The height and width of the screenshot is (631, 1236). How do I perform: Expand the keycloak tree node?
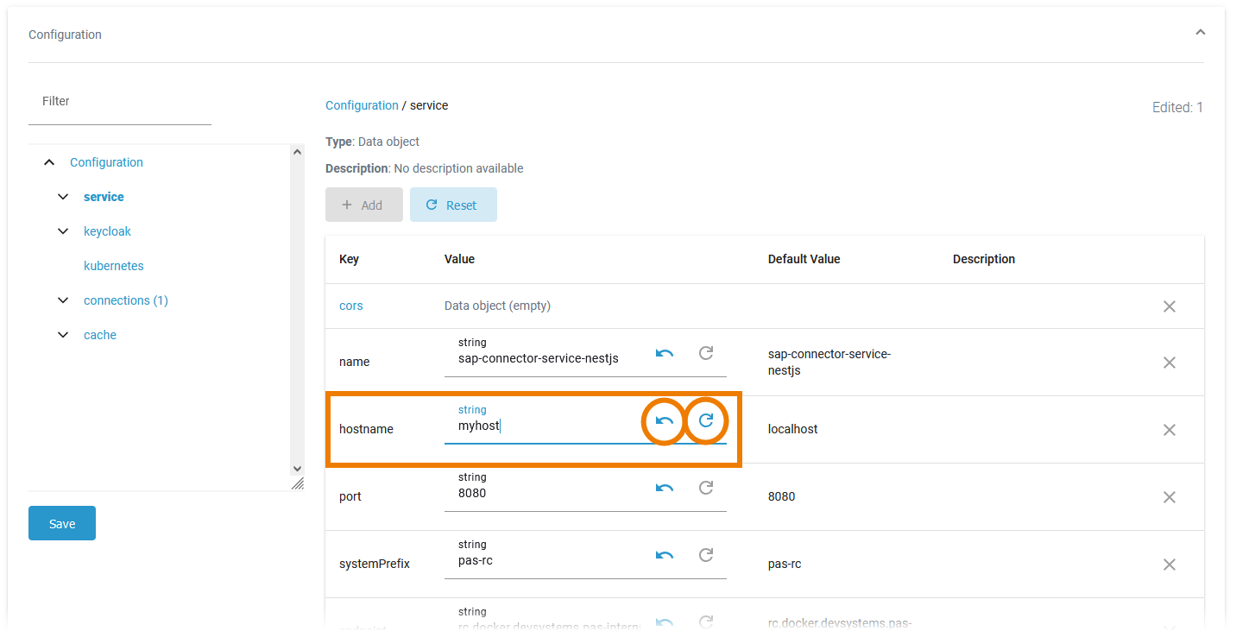tap(63, 231)
